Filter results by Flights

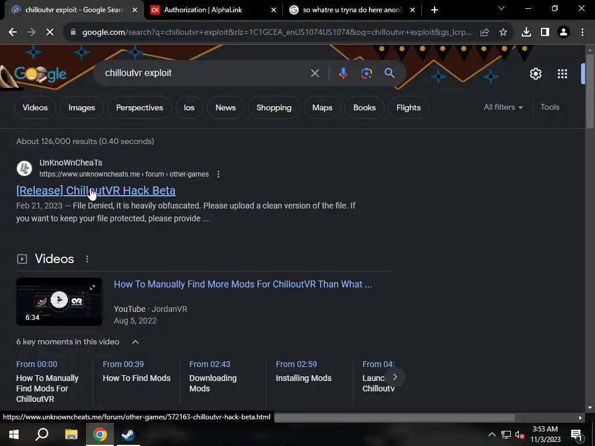[x=408, y=107]
